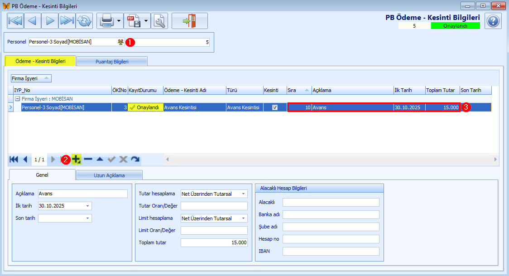Click the Firma İşyeri grouping button
Viewport: 509px width, 276px height.
31,78
